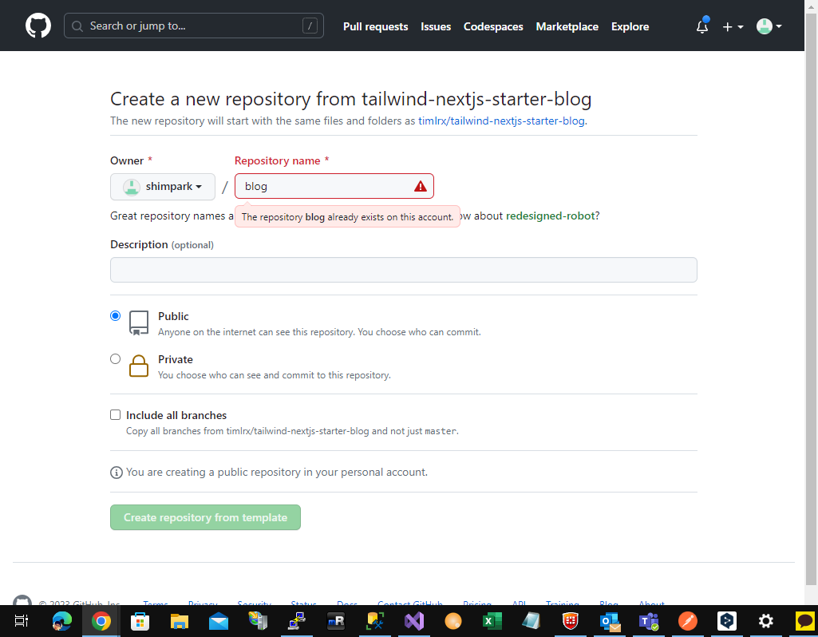Click the red warning triangle icon
The width and height of the screenshot is (818, 637).
click(420, 186)
